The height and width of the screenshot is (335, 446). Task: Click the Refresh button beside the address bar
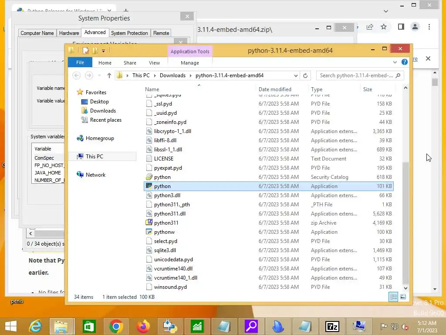point(305,75)
